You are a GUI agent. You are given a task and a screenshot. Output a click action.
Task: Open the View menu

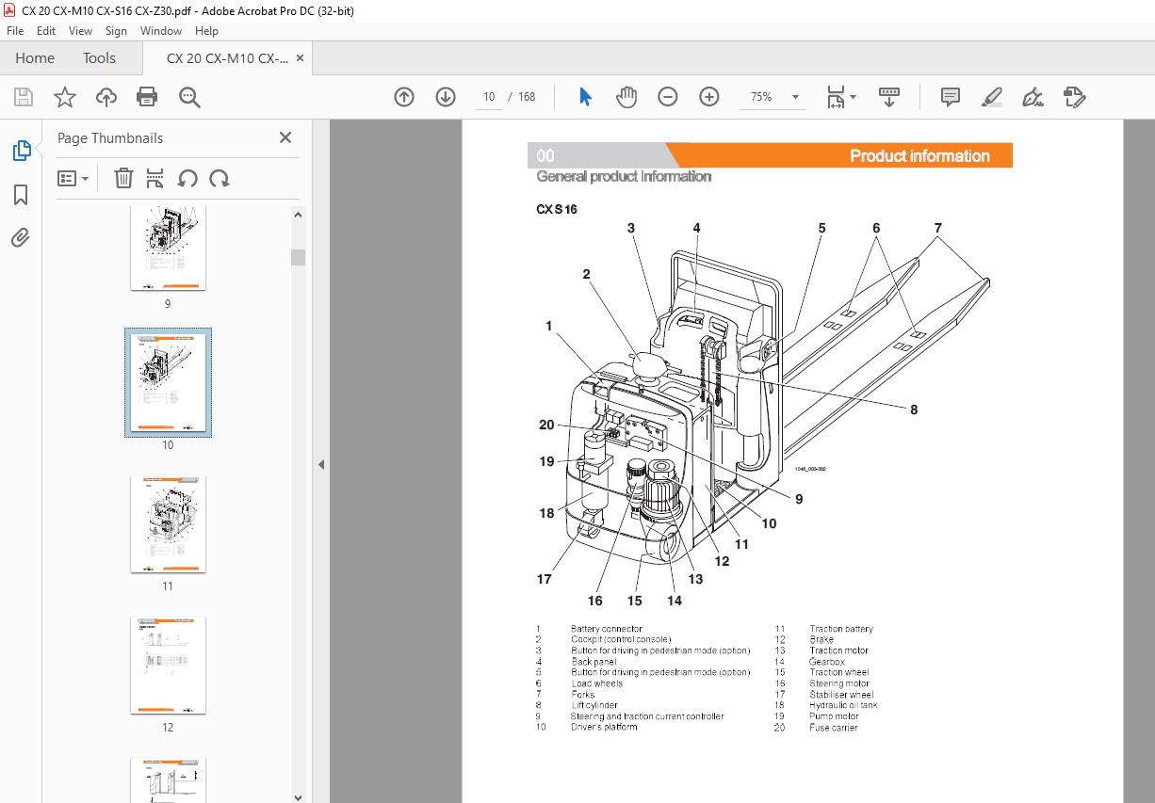(x=81, y=31)
